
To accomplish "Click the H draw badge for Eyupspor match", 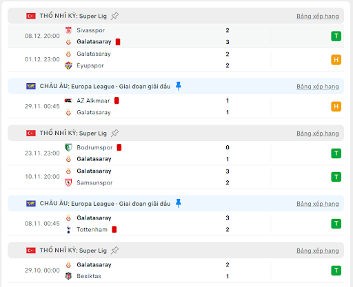I will 336,60.
